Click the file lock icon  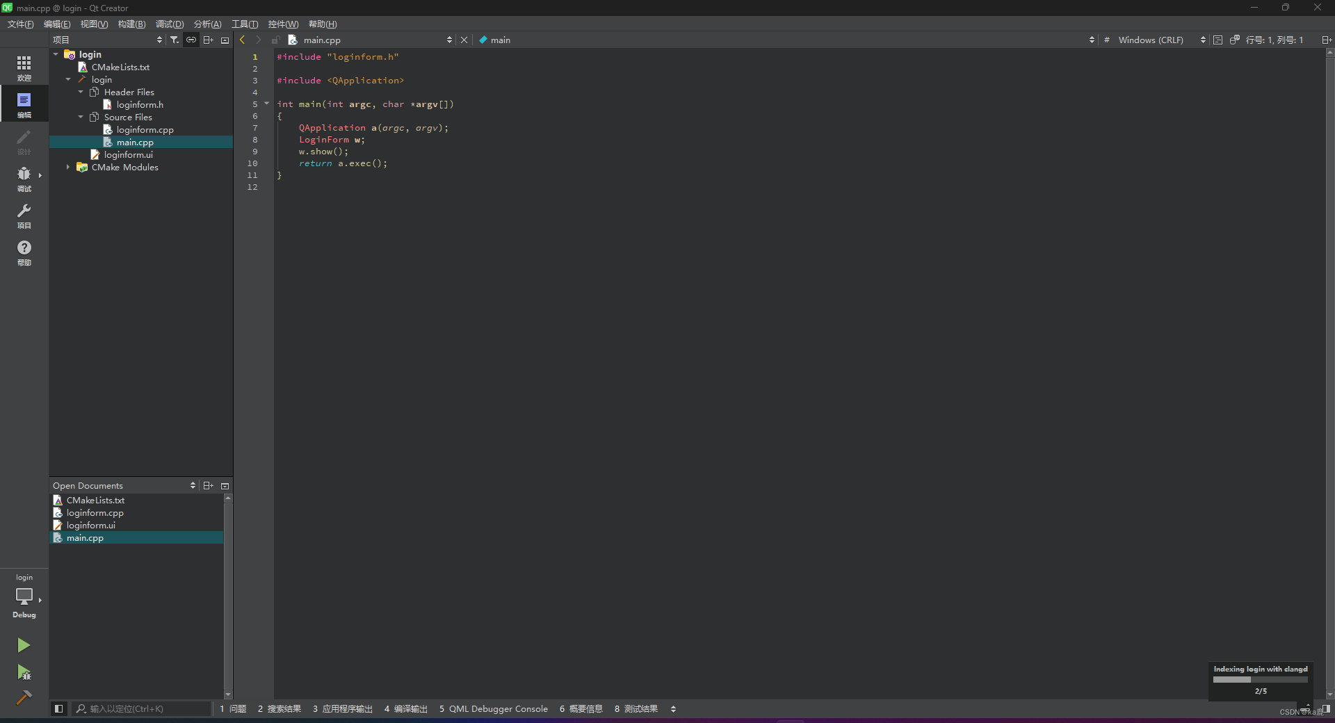click(x=275, y=40)
